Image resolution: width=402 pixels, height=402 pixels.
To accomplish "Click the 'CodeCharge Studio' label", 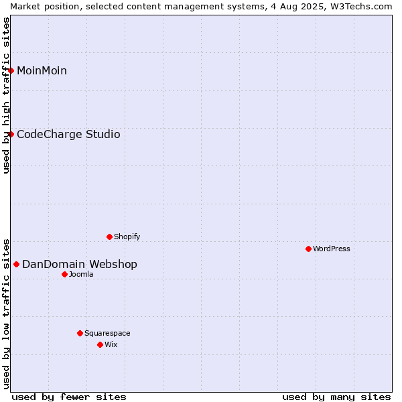I will click(x=68, y=135).
